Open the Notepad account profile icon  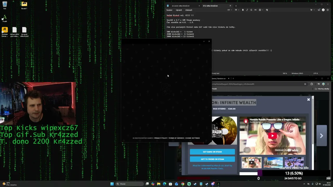point(323,10)
